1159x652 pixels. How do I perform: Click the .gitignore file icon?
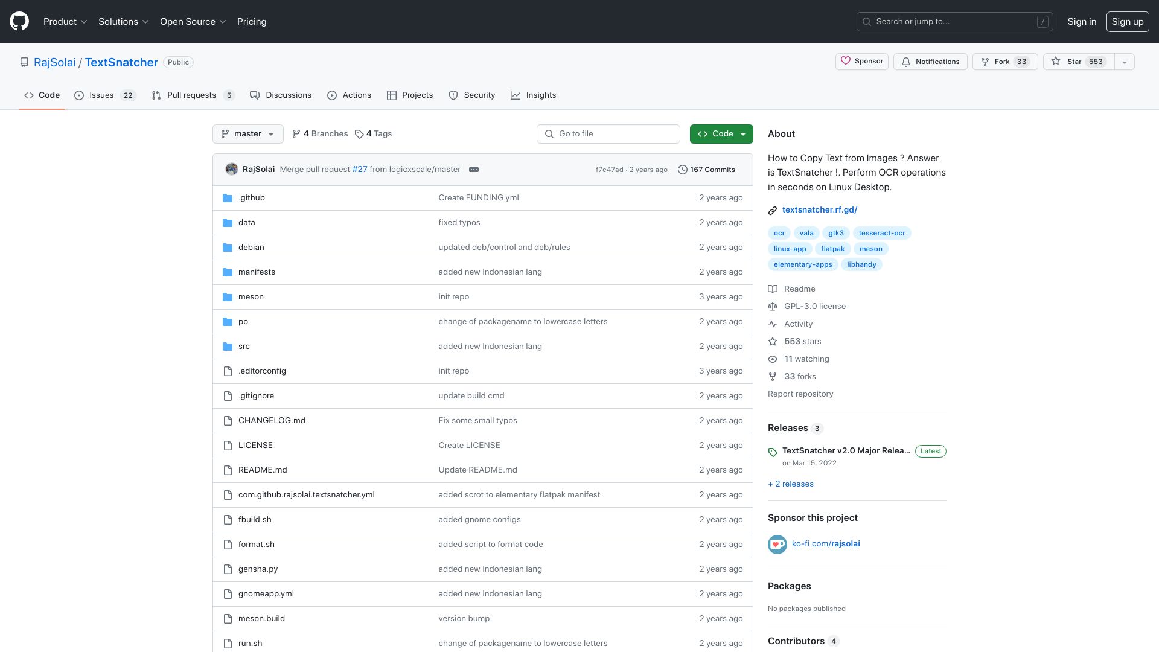pyautogui.click(x=228, y=396)
